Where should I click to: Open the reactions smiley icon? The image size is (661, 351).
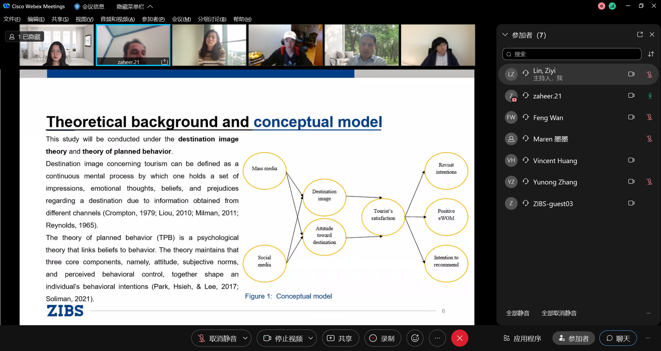click(x=415, y=338)
